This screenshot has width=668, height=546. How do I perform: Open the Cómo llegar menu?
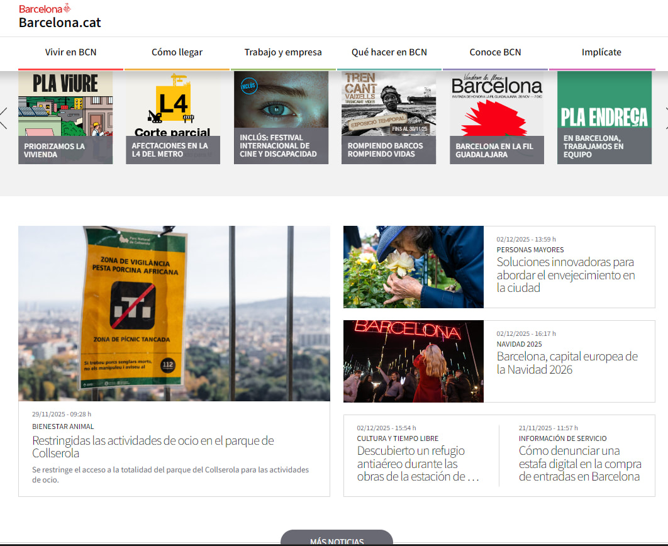tap(177, 52)
